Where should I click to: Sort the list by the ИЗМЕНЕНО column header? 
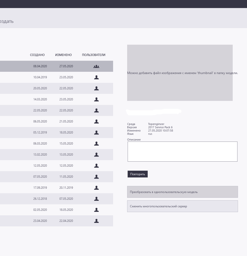click(63, 55)
